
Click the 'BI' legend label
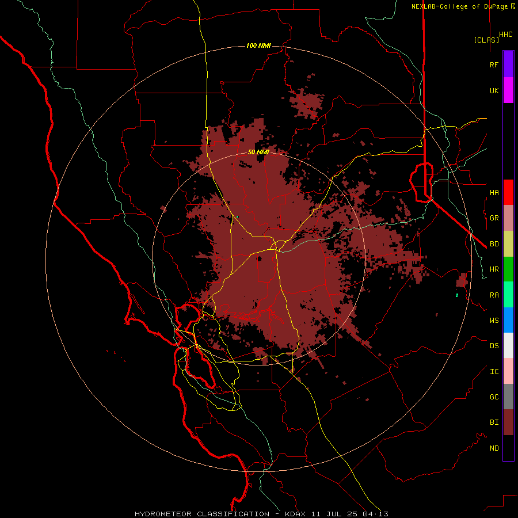(x=494, y=422)
